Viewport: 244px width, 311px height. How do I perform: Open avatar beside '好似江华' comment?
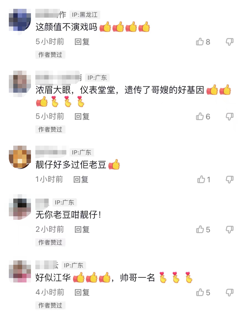pos(20,271)
